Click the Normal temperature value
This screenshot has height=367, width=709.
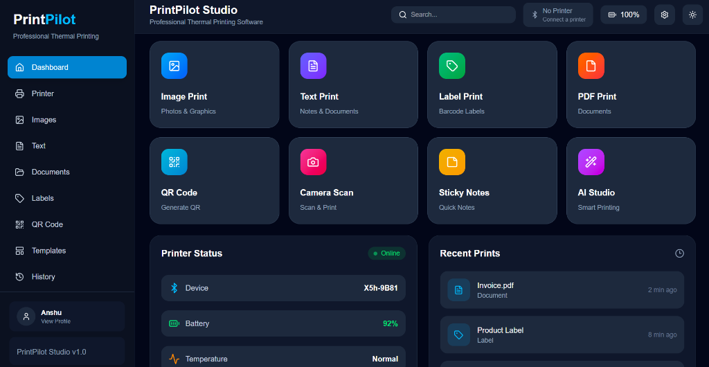(x=385, y=359)
